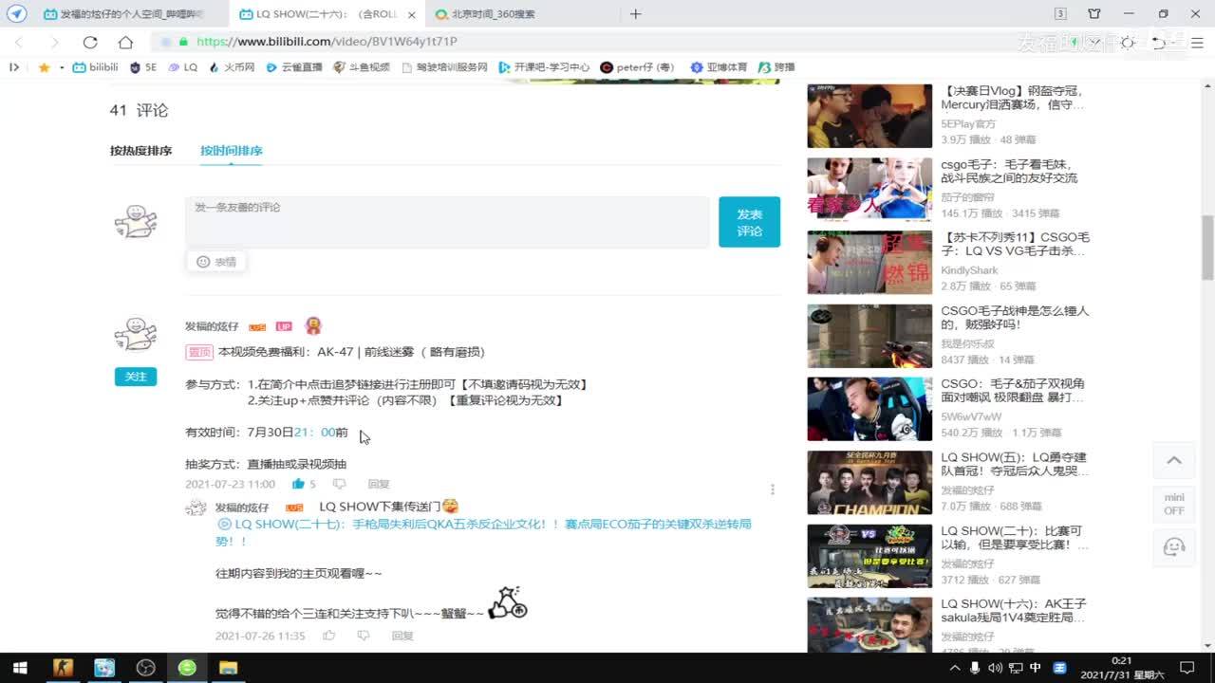The height and width of the screenshot is (683, 1215).
Task: Open 发福的炫仔 profile from pinned comment name
Action: pos(212,326)
